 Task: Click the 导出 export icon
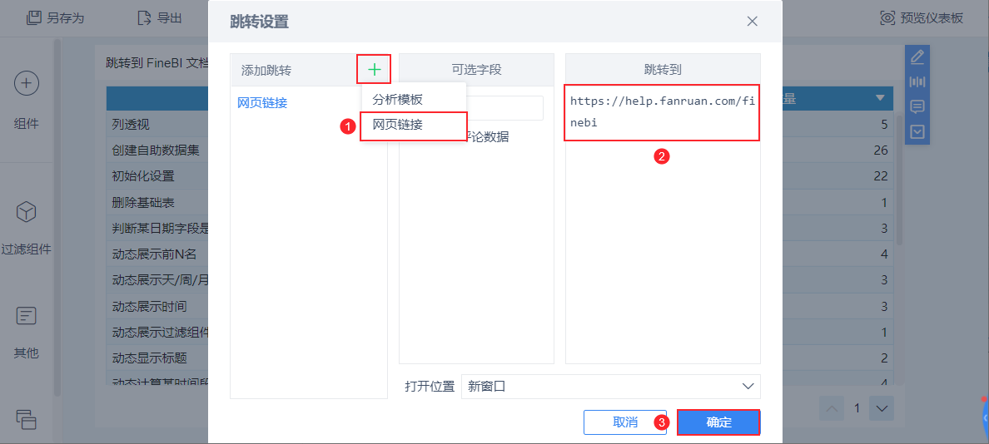coord(144,17)
